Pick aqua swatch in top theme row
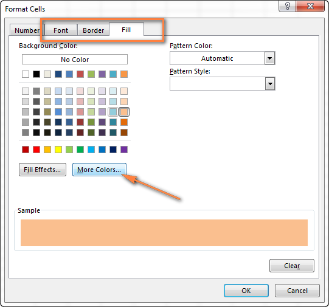The image size is (329, 307). (113, 74)
